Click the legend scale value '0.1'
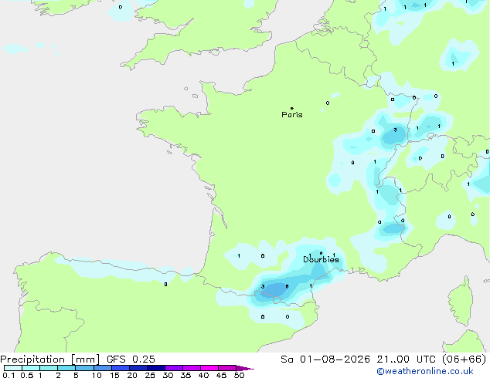 pos(9,375)
